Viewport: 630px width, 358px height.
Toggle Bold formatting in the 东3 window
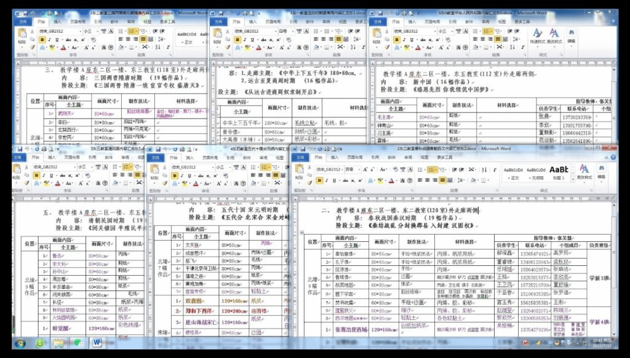tap(41, 39)
